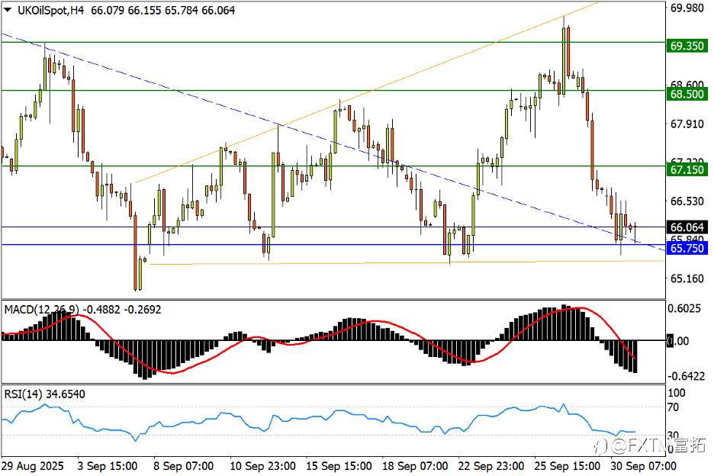The image size is (714, 476).
Task: Click the 66.064 current price label
Action: point(687,227)
